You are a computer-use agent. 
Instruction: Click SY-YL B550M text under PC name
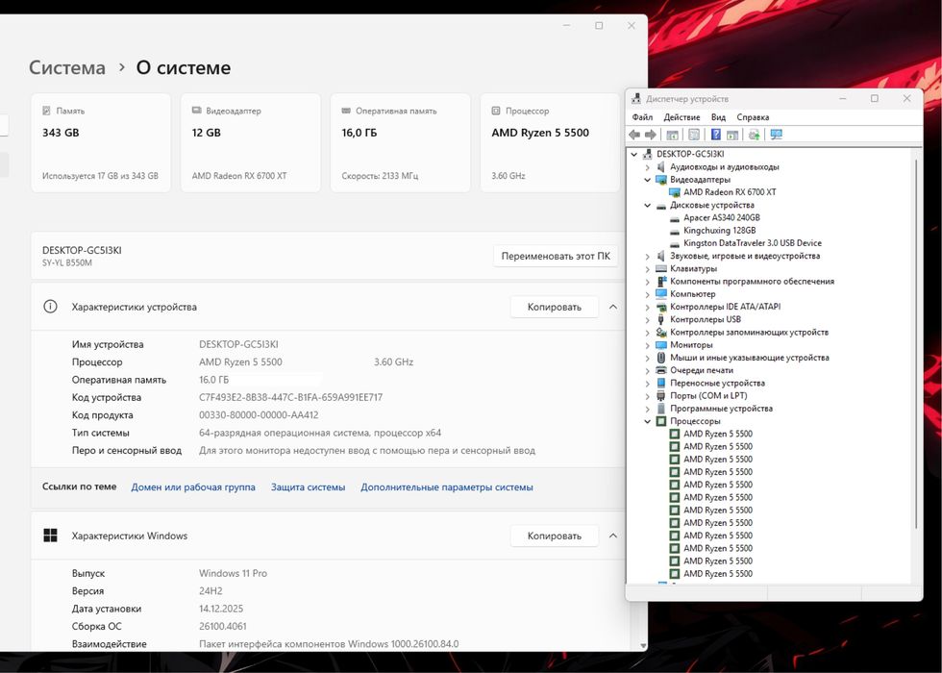[x=67, y=262]
